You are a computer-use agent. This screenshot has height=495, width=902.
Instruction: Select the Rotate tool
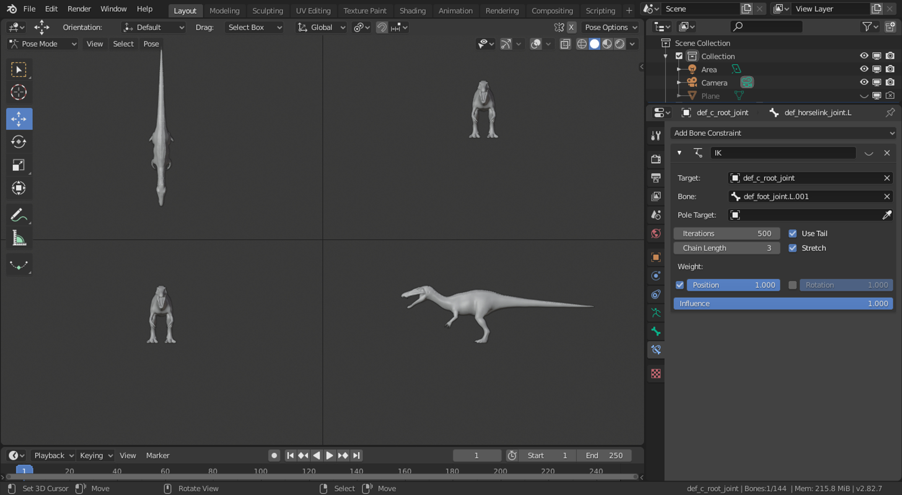19,141
